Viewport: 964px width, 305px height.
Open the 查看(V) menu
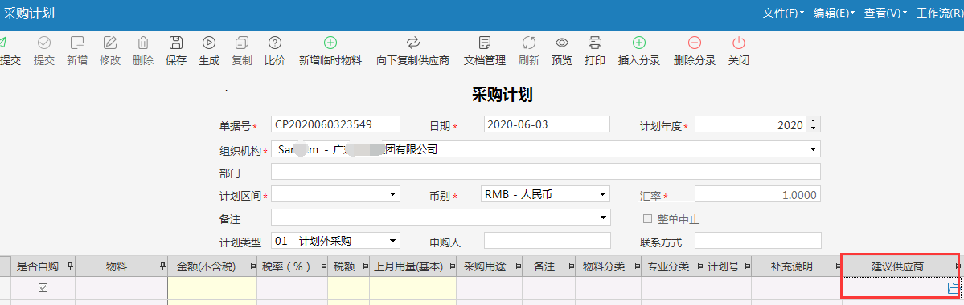[x=886, y=13]
